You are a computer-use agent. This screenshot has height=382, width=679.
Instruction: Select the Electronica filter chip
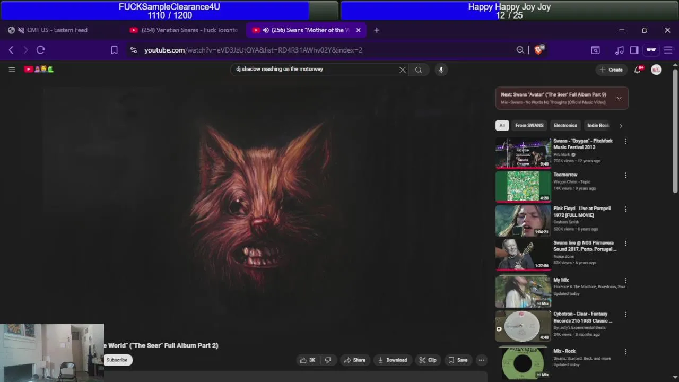[565, 126]
